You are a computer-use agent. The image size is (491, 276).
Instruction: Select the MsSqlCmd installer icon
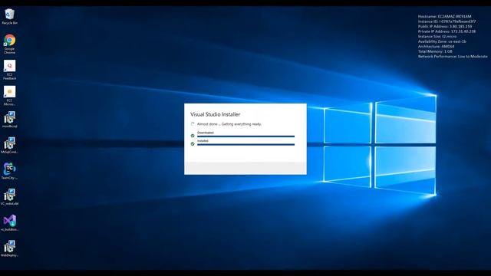tap(9, 145)
